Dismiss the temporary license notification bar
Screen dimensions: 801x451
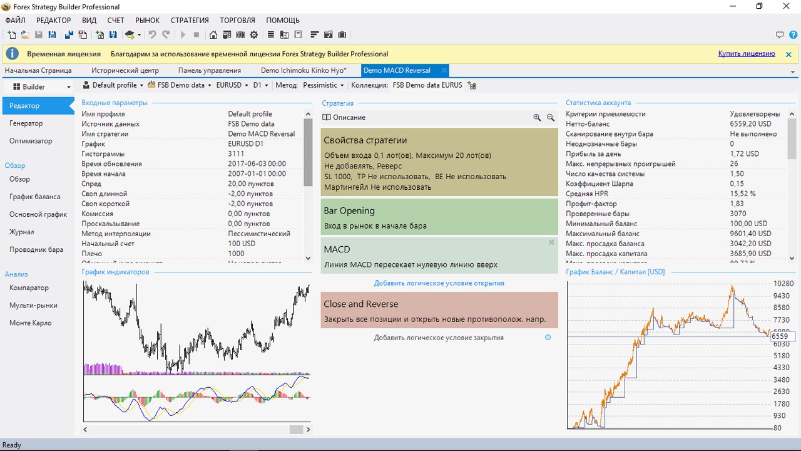tap(788, 54)
